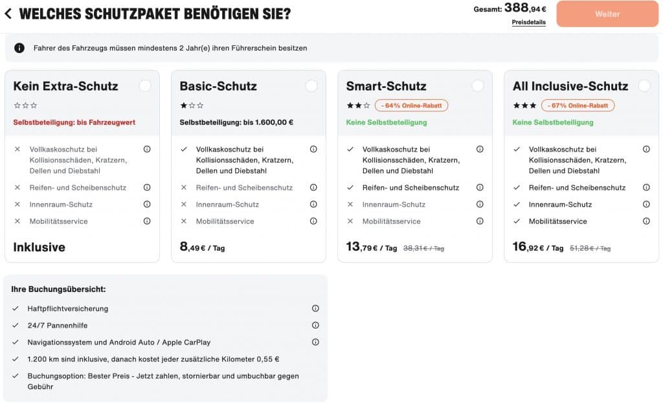Open info for Innenraum-Schutz under Smart-Schutz
The width and height of the screenshot is (663, 404).
[x=480, y=204]
